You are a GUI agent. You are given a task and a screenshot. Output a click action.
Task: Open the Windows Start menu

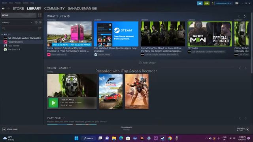[76, 138]
